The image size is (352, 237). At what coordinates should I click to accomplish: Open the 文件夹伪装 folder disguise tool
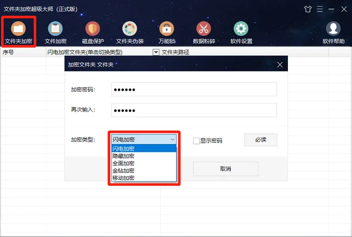point(130,32)
